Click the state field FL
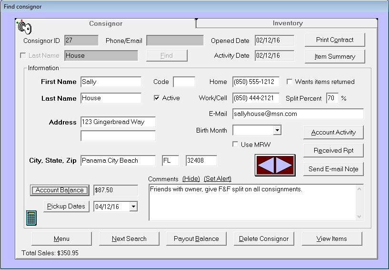 (x=170, y=160)
